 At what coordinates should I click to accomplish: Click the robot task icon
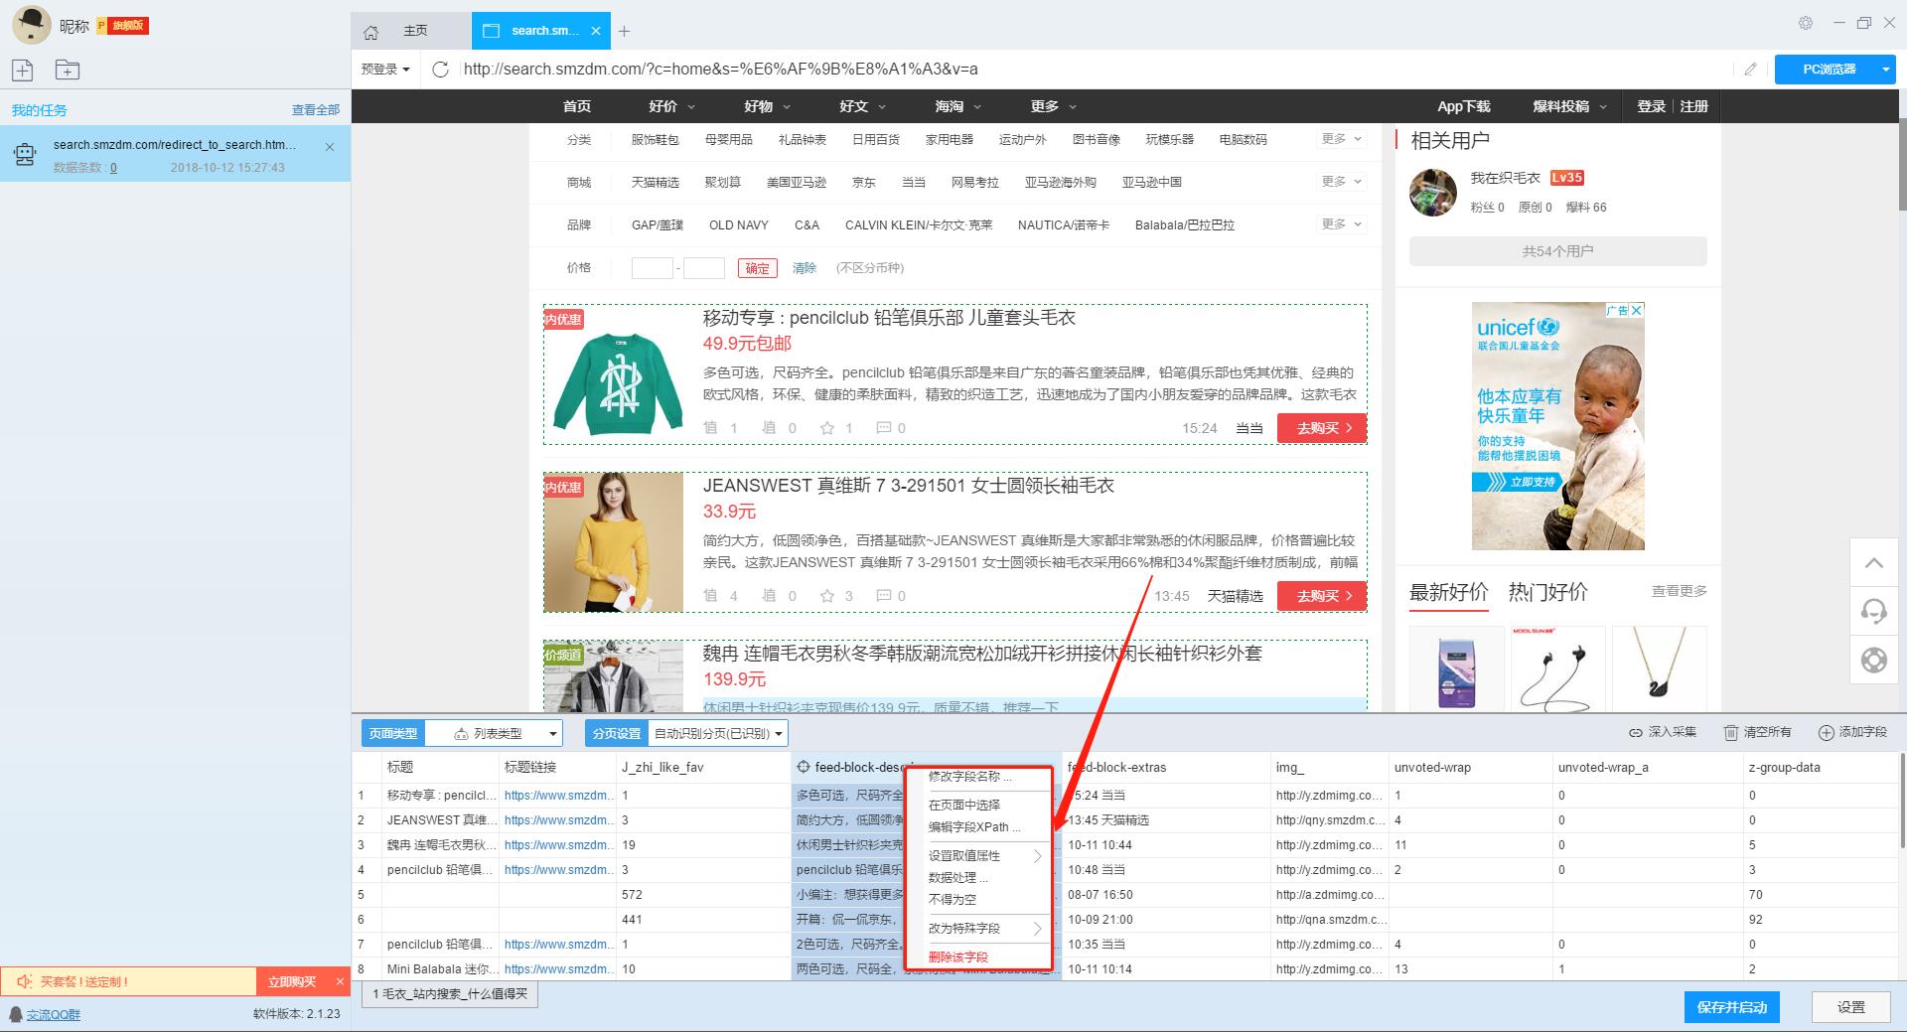(25, 154)
